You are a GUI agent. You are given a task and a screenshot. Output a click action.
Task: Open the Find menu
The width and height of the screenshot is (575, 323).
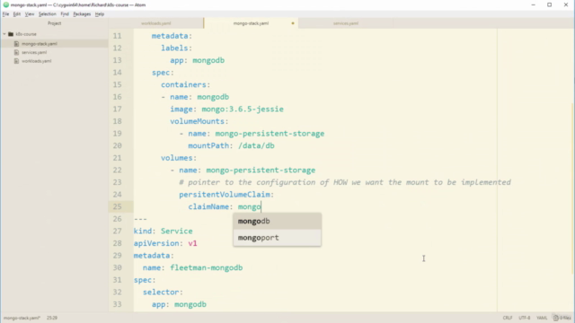coord(65,14)
